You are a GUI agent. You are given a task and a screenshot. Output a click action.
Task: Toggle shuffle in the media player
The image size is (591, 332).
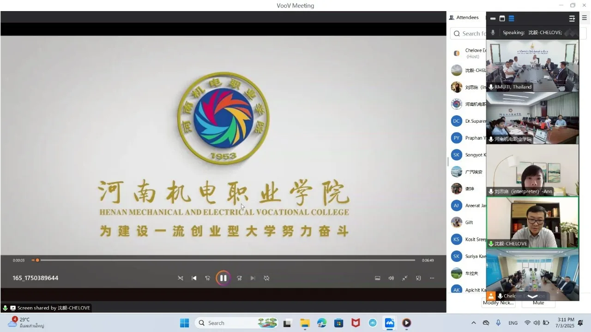click(181, 278)
